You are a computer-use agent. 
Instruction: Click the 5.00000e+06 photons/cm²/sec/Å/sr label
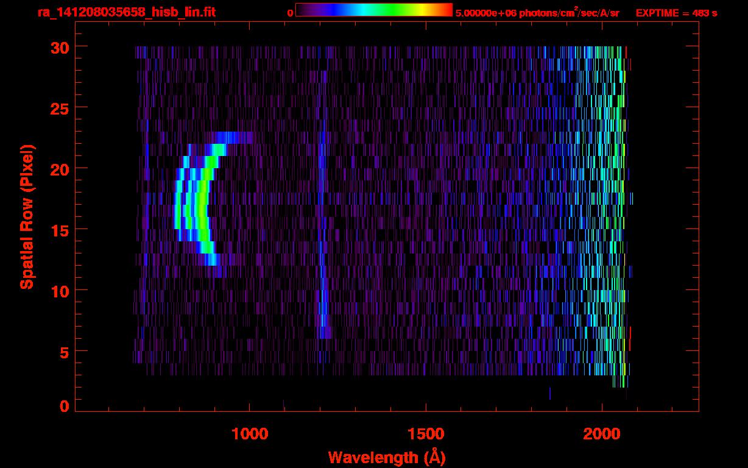coord(537,13)
